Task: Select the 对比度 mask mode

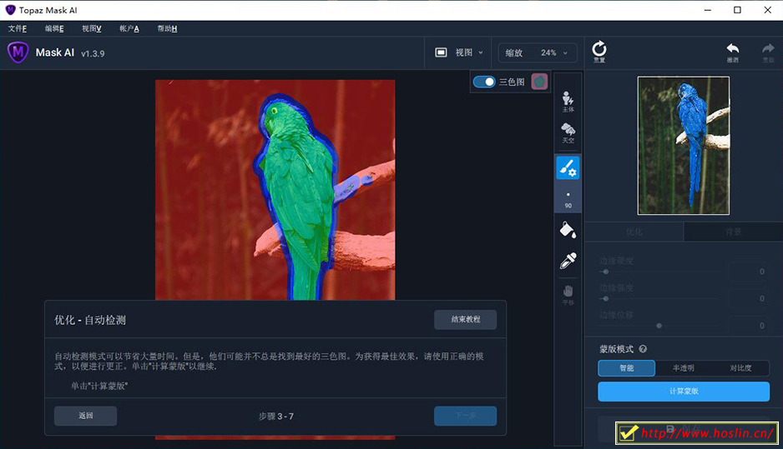Action: (x=740, y=368)
